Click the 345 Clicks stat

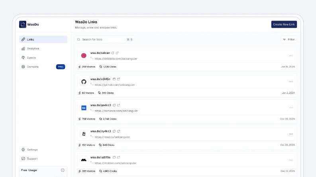pyautogui.click(x=106, y=93)
